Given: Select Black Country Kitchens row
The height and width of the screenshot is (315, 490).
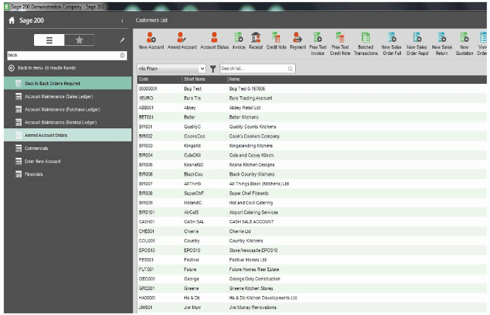Looking at the screenshot, I should [x=312, y=174].
